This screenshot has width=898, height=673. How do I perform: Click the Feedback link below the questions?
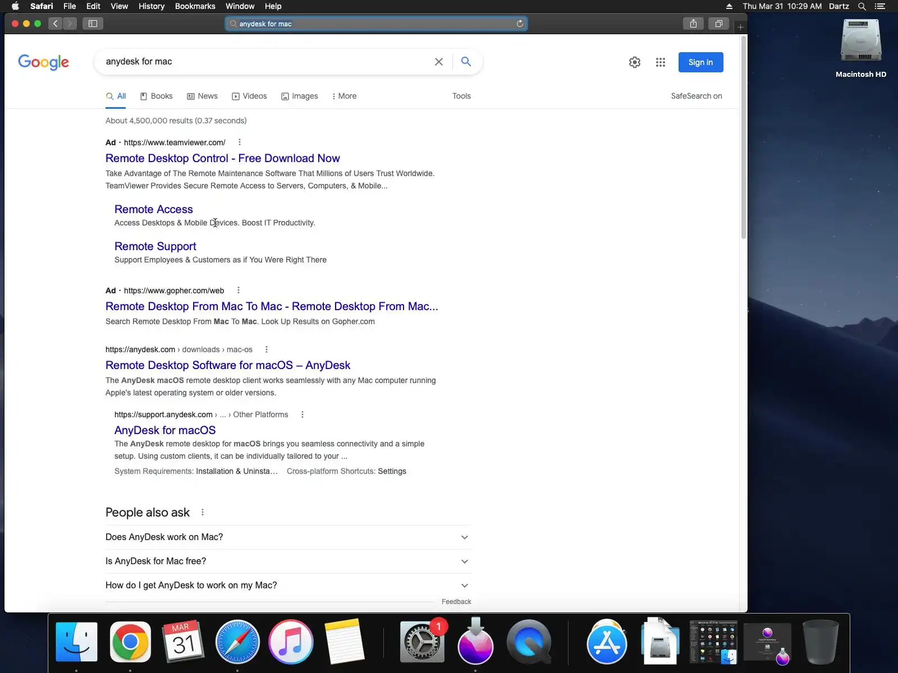[456, 602]
